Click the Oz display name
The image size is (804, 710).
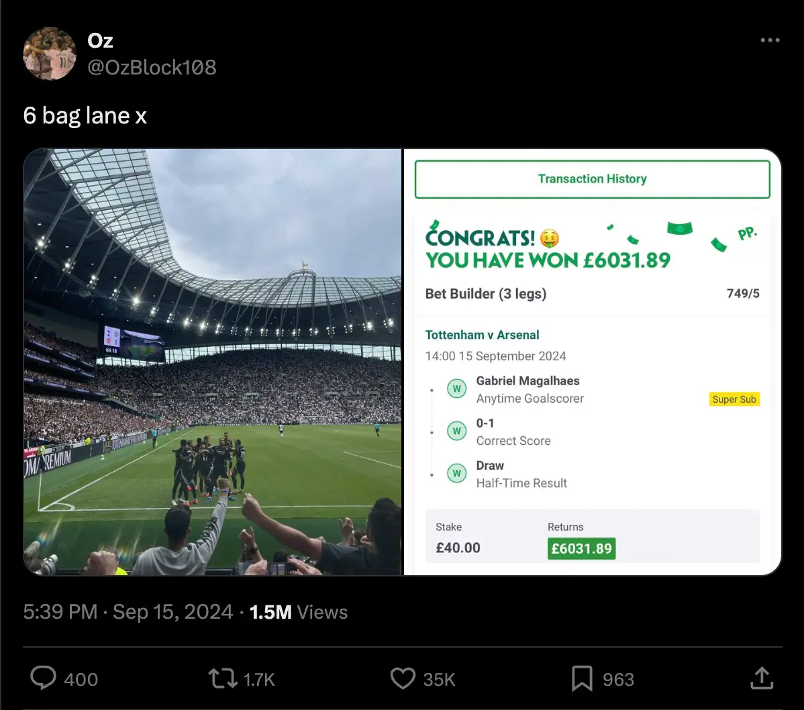coord(100,41)
